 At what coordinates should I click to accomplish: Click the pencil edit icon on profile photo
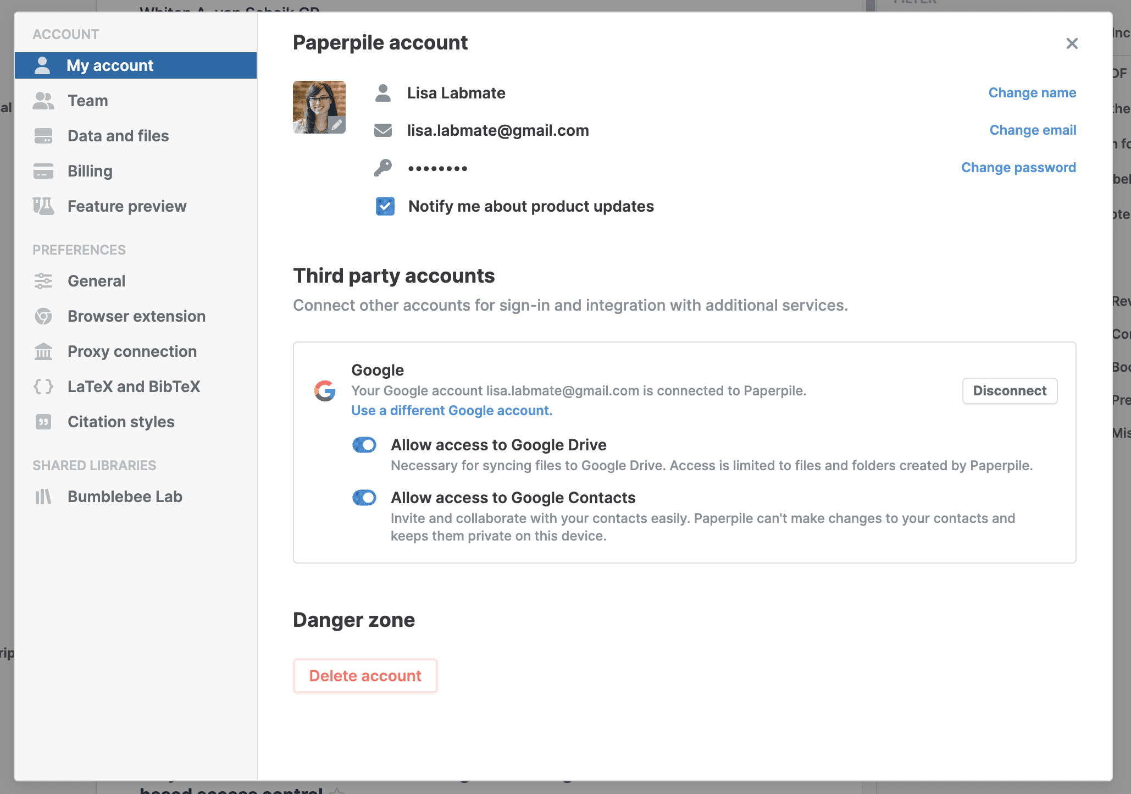[337, 125]
